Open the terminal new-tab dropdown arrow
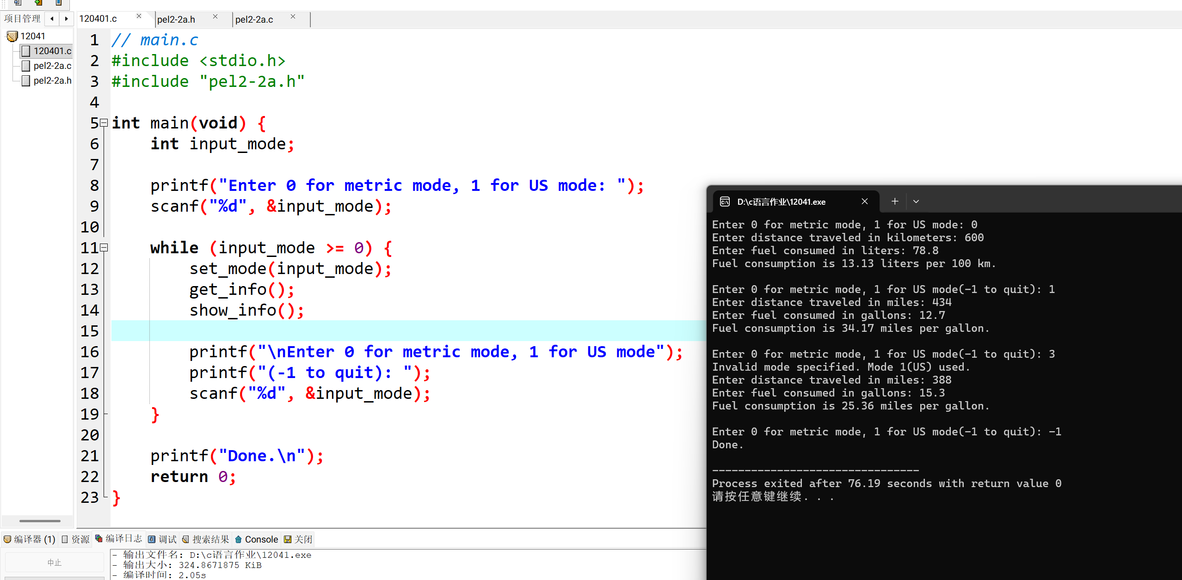 pos(916,201)
